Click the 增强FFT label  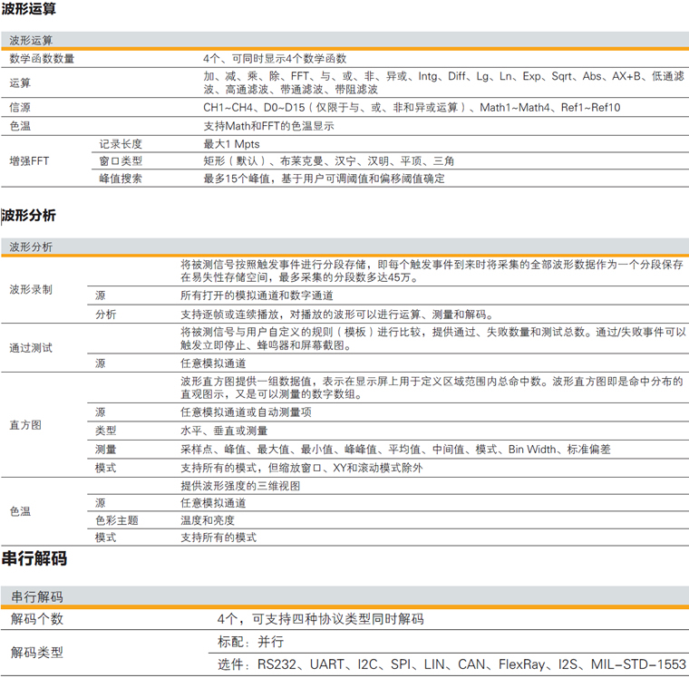pyautogui.click(x=29, y=160)
